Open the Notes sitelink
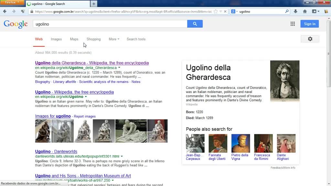The image size is (331, 186). [136, 82]
